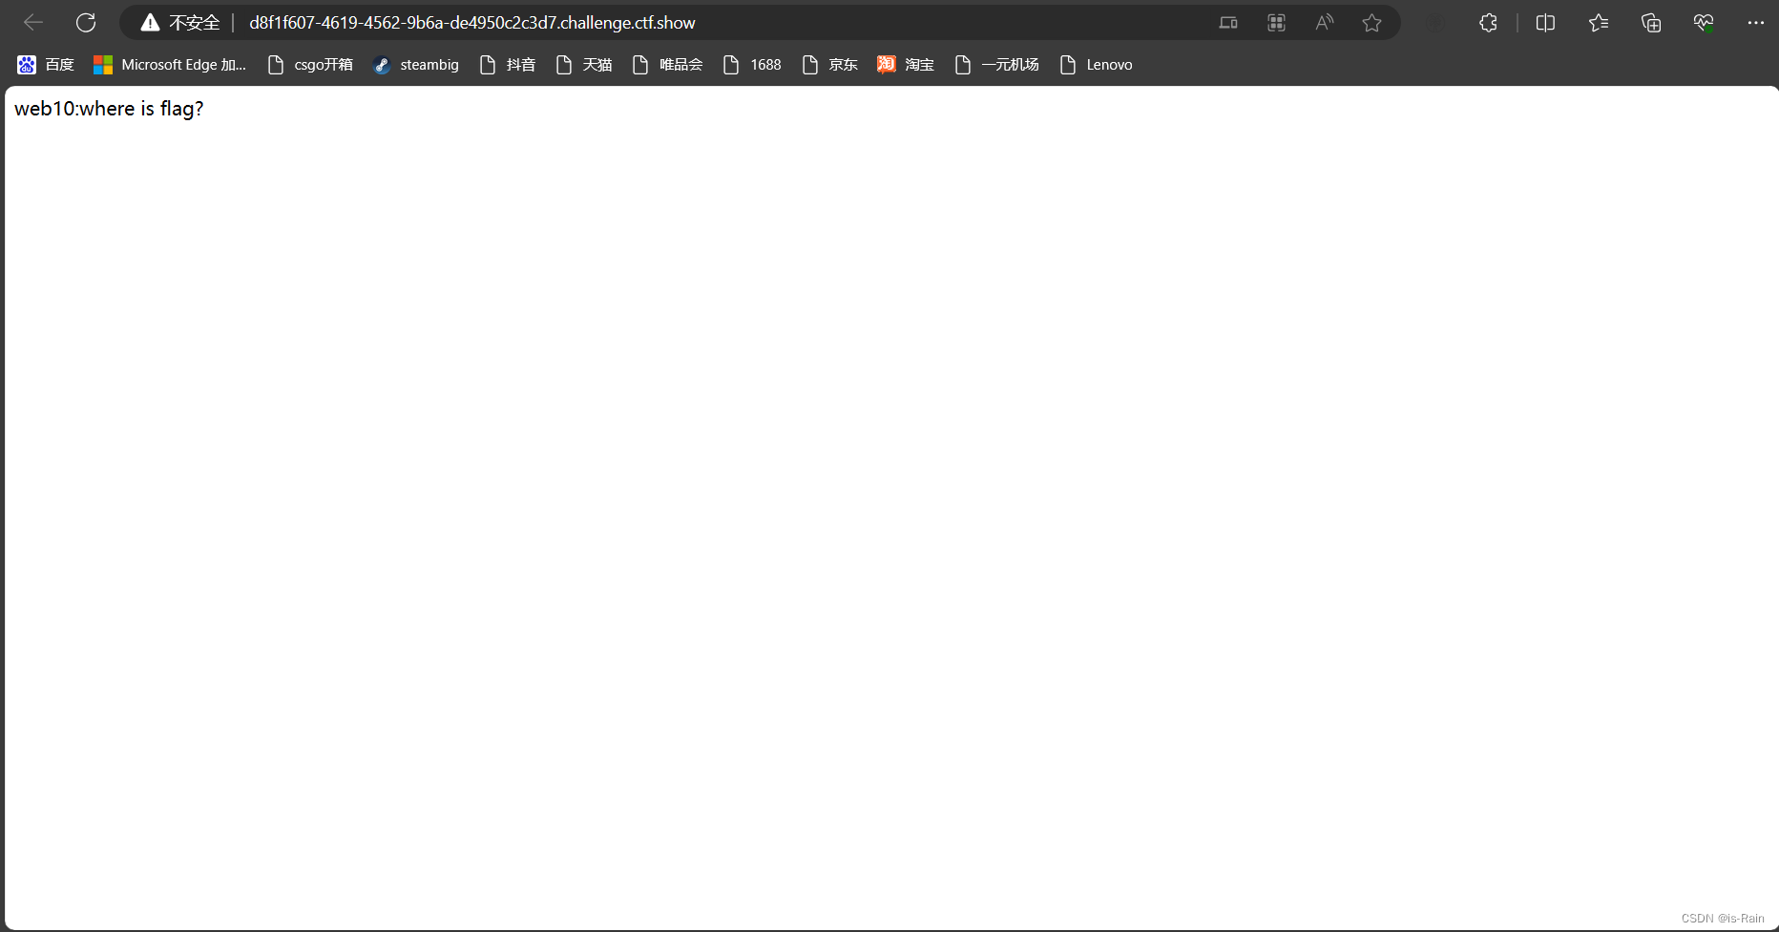
Task: Reload the current page
Action: 86,22
